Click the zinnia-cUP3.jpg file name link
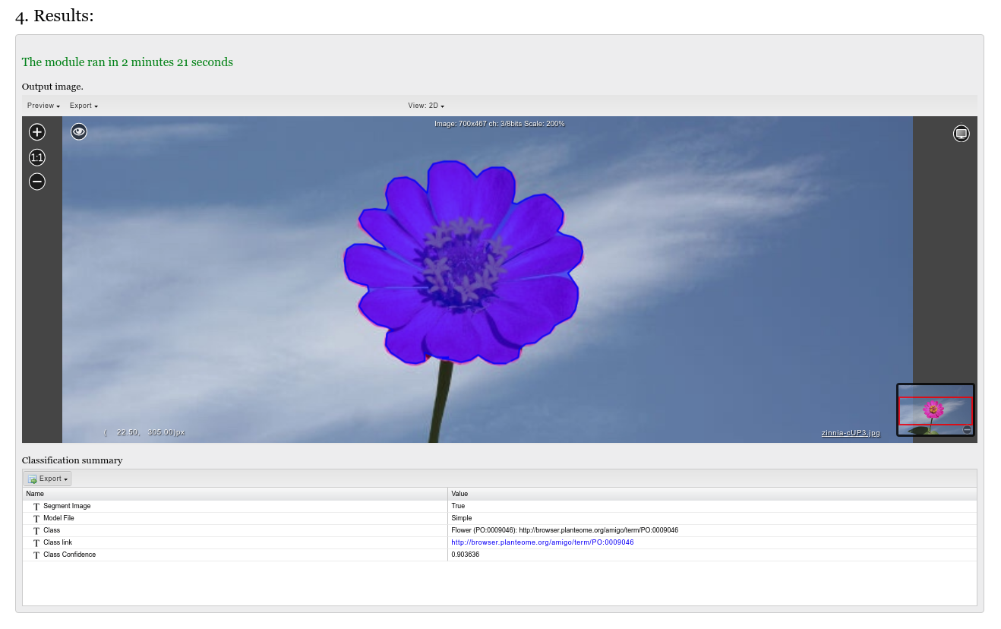The width and height of the screenshot is (1001, 629). [851, 433]
